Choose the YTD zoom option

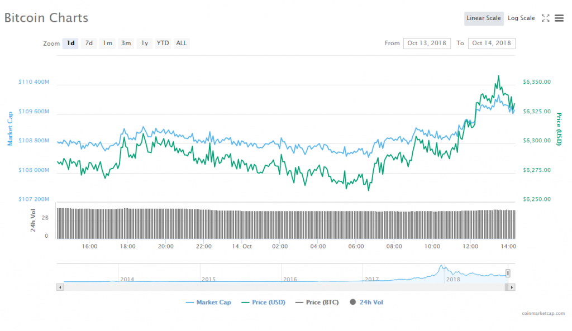[x=163, y=43]
